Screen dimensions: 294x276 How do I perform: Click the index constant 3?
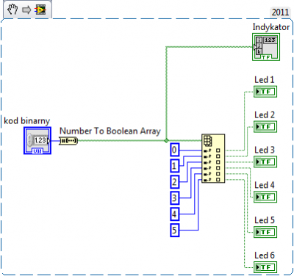pos(175,198)
